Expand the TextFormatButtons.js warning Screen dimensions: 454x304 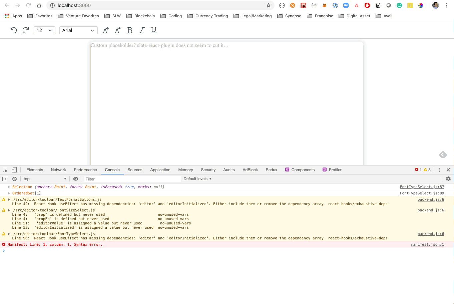point(9,199)
